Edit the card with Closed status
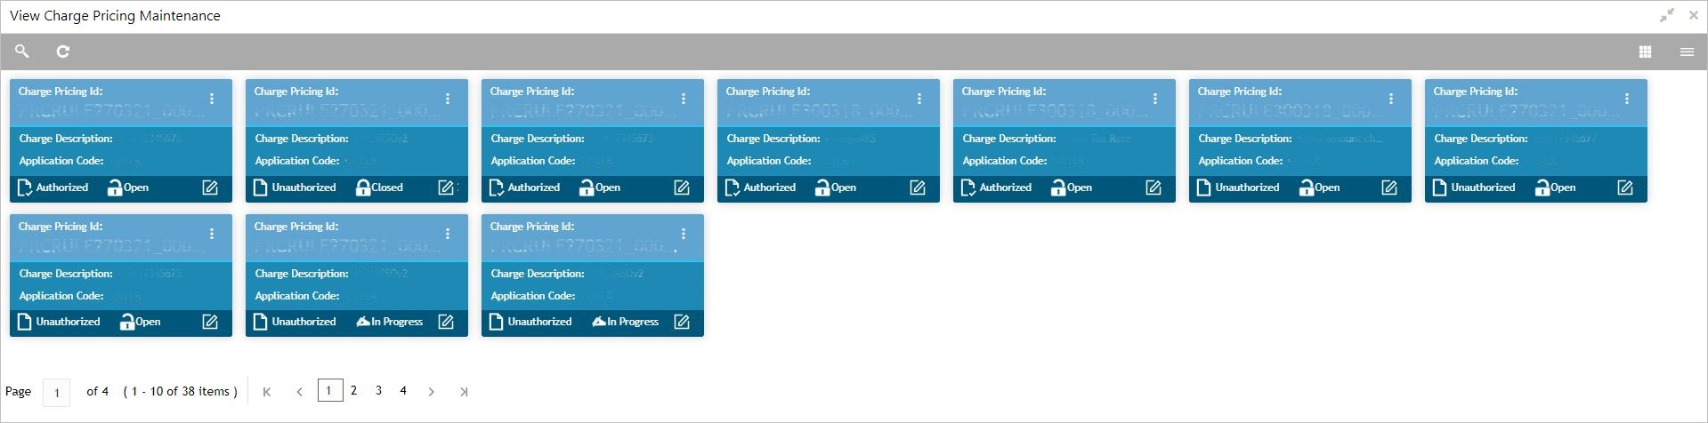Viewport: 1708px width, 423px height. (x=446, y=188)
